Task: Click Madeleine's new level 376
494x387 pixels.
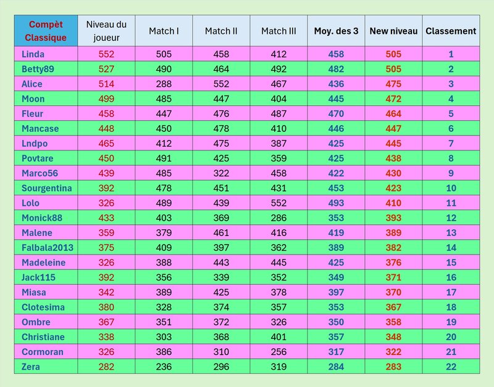Action: click(393, 263)
